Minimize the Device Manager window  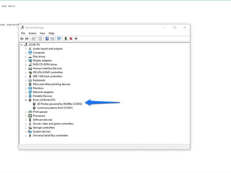(165, 28)
